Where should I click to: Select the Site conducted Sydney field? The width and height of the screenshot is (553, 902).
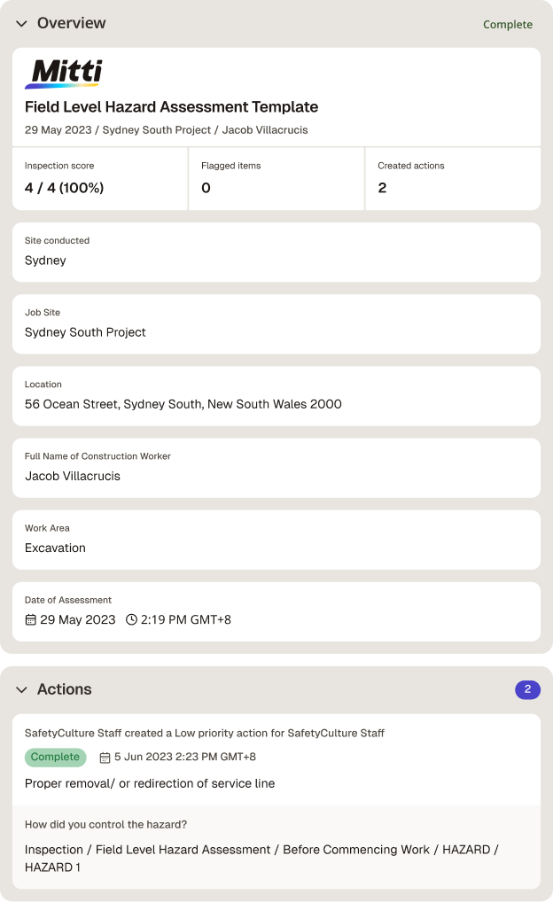click(x=276, y=252)
